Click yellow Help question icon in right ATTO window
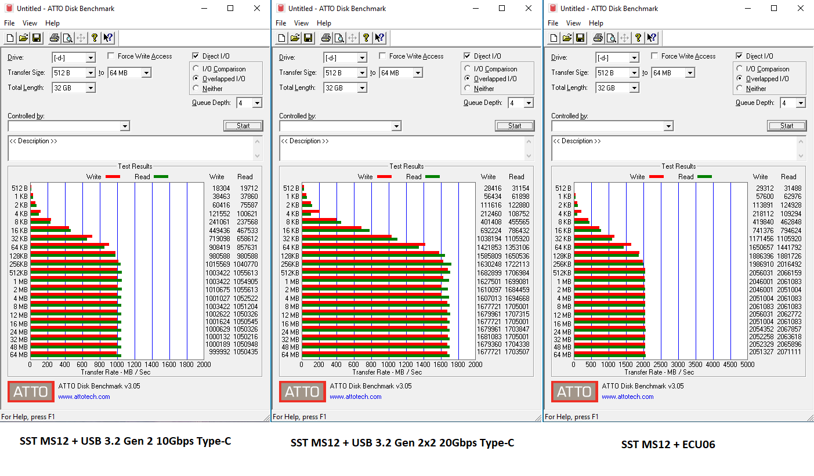 click(x=638, y=38)
